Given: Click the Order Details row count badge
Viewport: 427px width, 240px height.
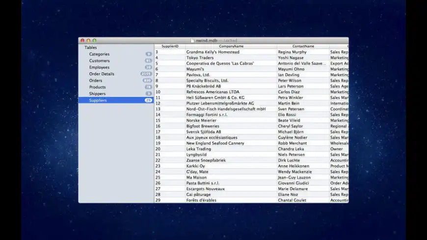Looking at the screenshot, I should click(x=146, y=74).
